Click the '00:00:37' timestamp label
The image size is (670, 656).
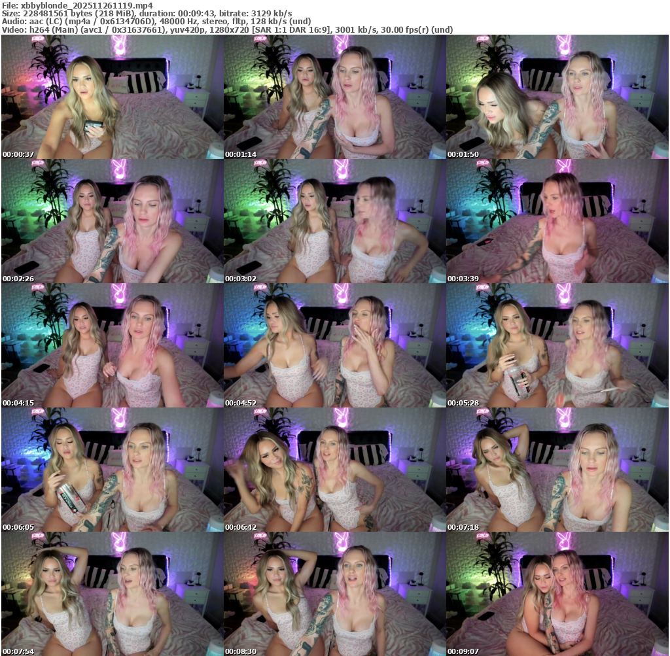(18, 154)
